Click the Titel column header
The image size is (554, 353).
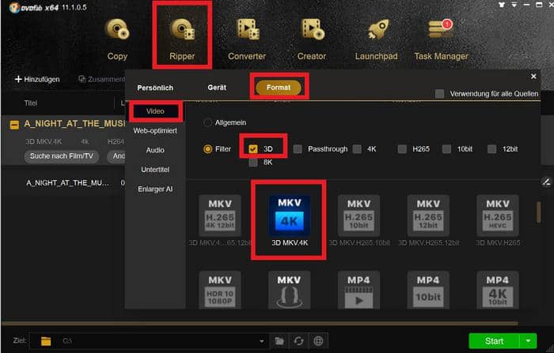click(x=30, y=103)
